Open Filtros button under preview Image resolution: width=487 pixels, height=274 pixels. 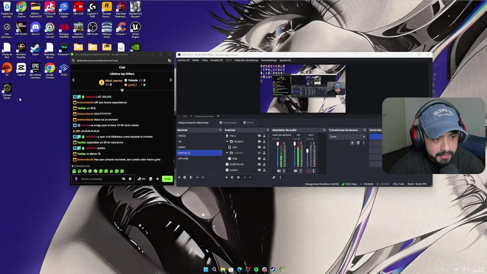(x=248, y=123)
